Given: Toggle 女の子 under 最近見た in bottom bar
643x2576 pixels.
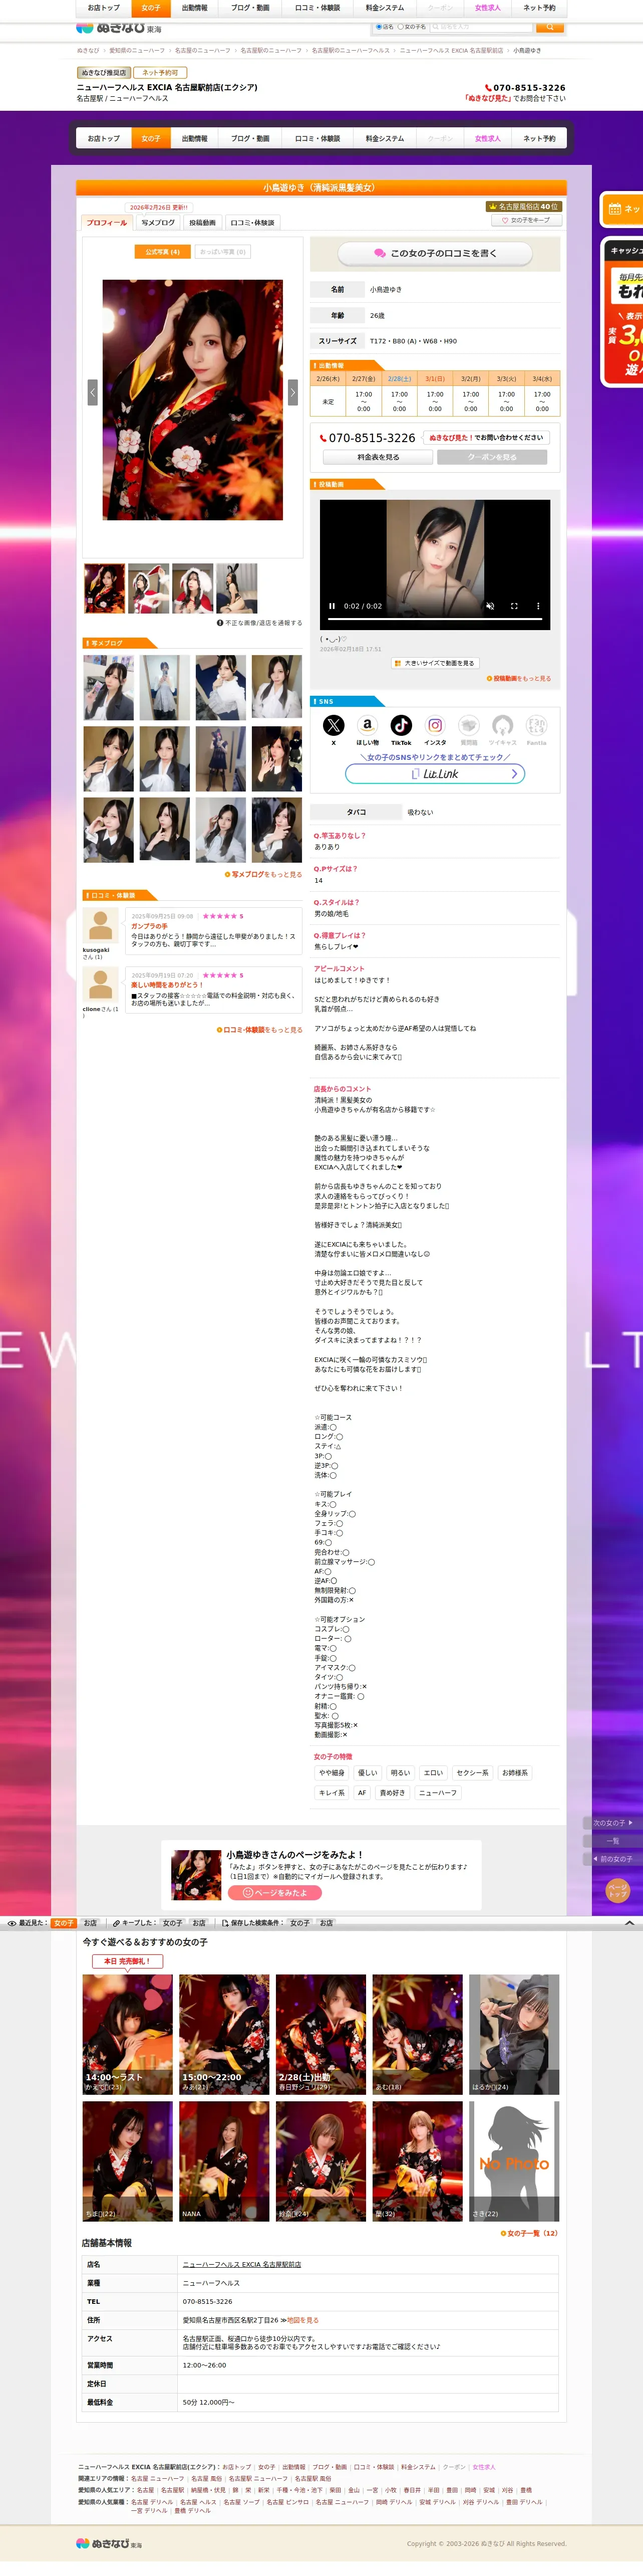Looking at the screenshot, I should [x=63, y=1923].
